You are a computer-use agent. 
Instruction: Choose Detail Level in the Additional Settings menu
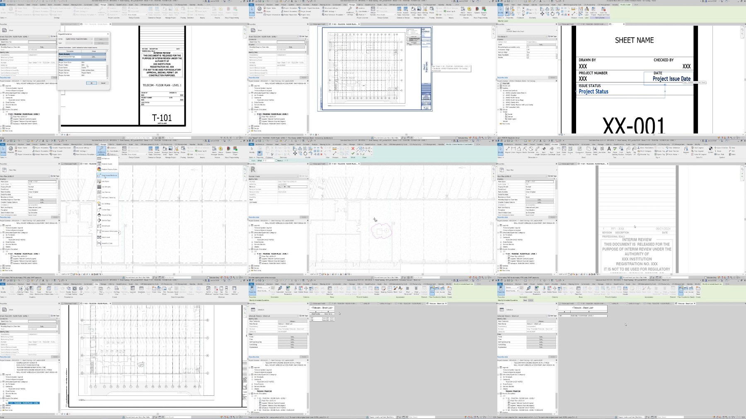[108, 237]
